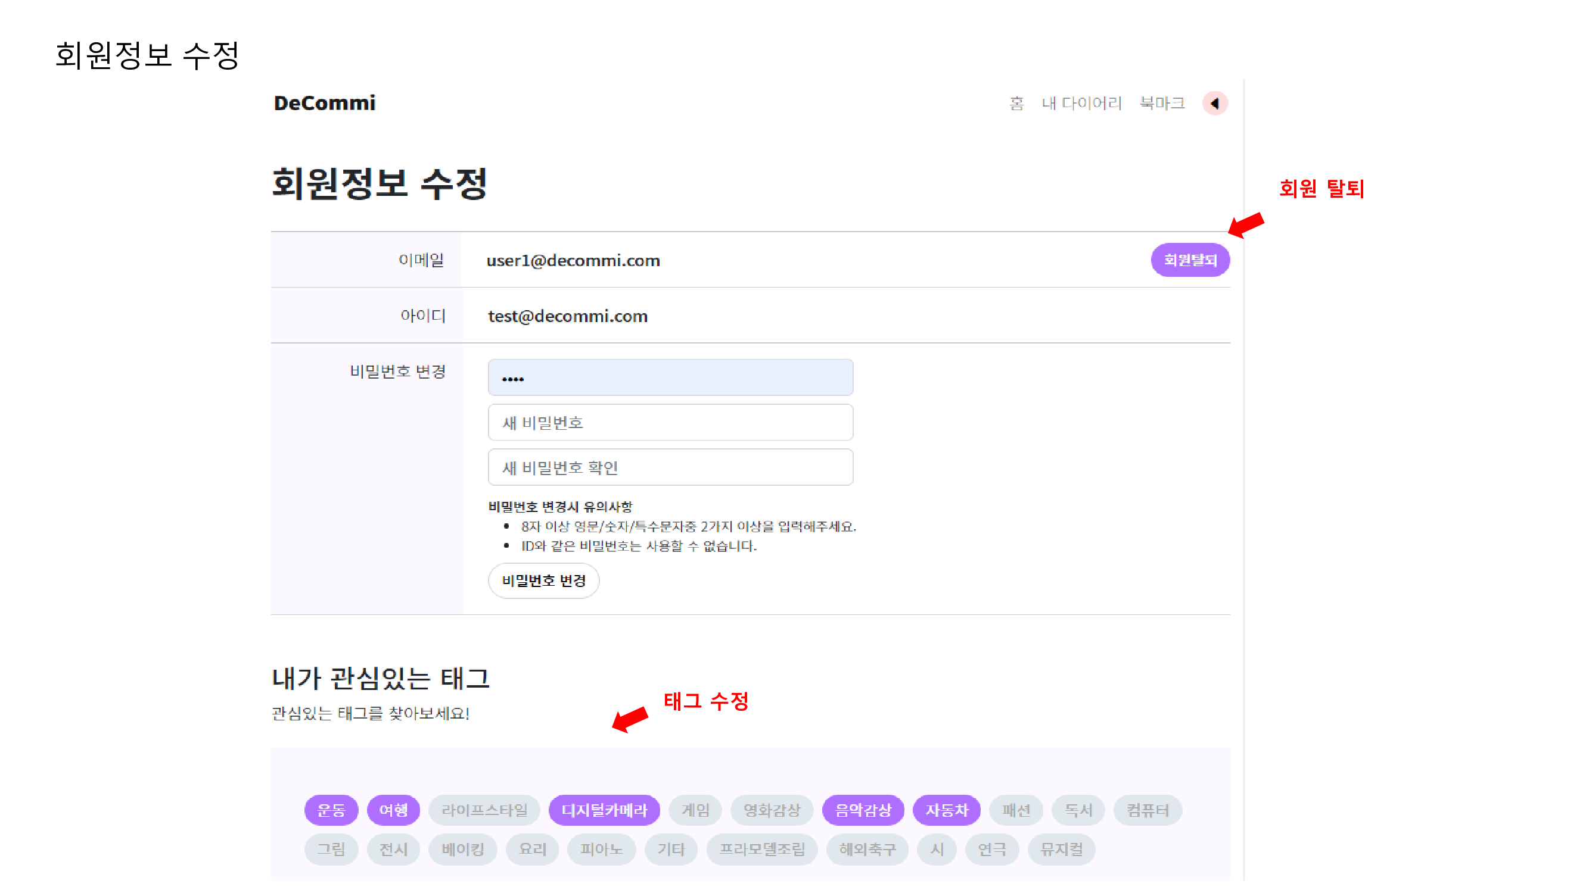Deselect the 운동 tag
The height and width of the screenshot is (893, 1589).
coord(331,810)
